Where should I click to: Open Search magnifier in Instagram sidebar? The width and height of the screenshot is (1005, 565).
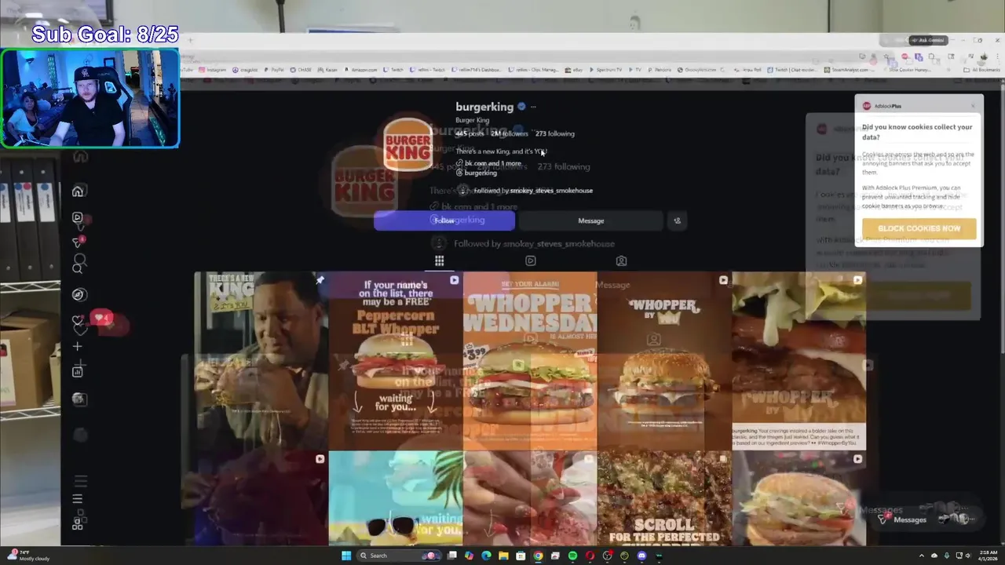click(78, 268)
